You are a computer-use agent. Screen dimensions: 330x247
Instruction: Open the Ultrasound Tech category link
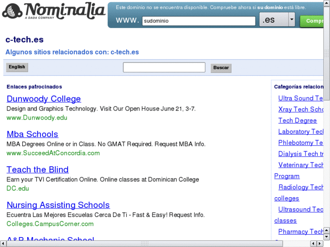coord(300,209)
